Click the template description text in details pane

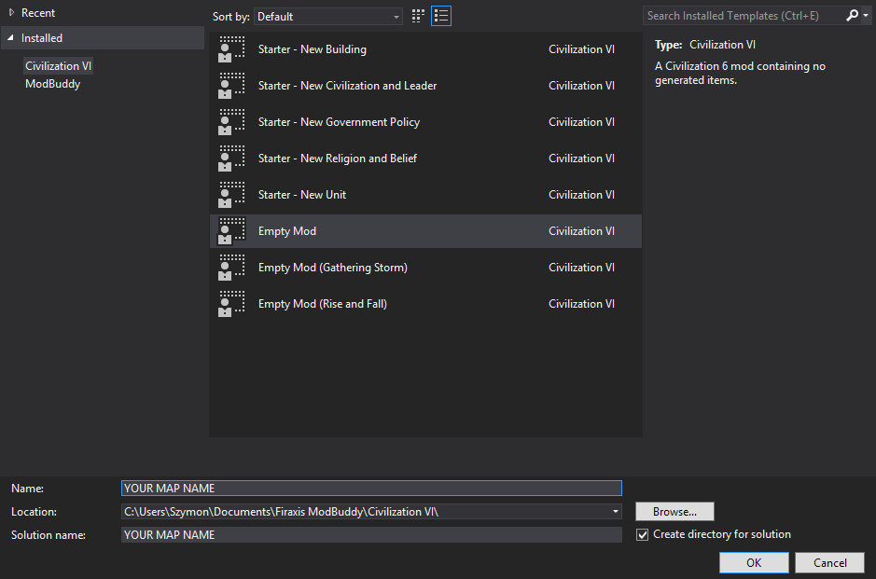click(740, 73)
